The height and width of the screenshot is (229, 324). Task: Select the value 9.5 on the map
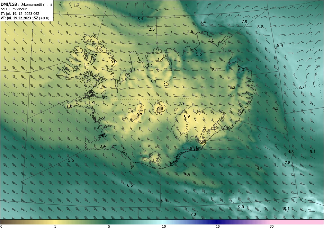[241, 207]
